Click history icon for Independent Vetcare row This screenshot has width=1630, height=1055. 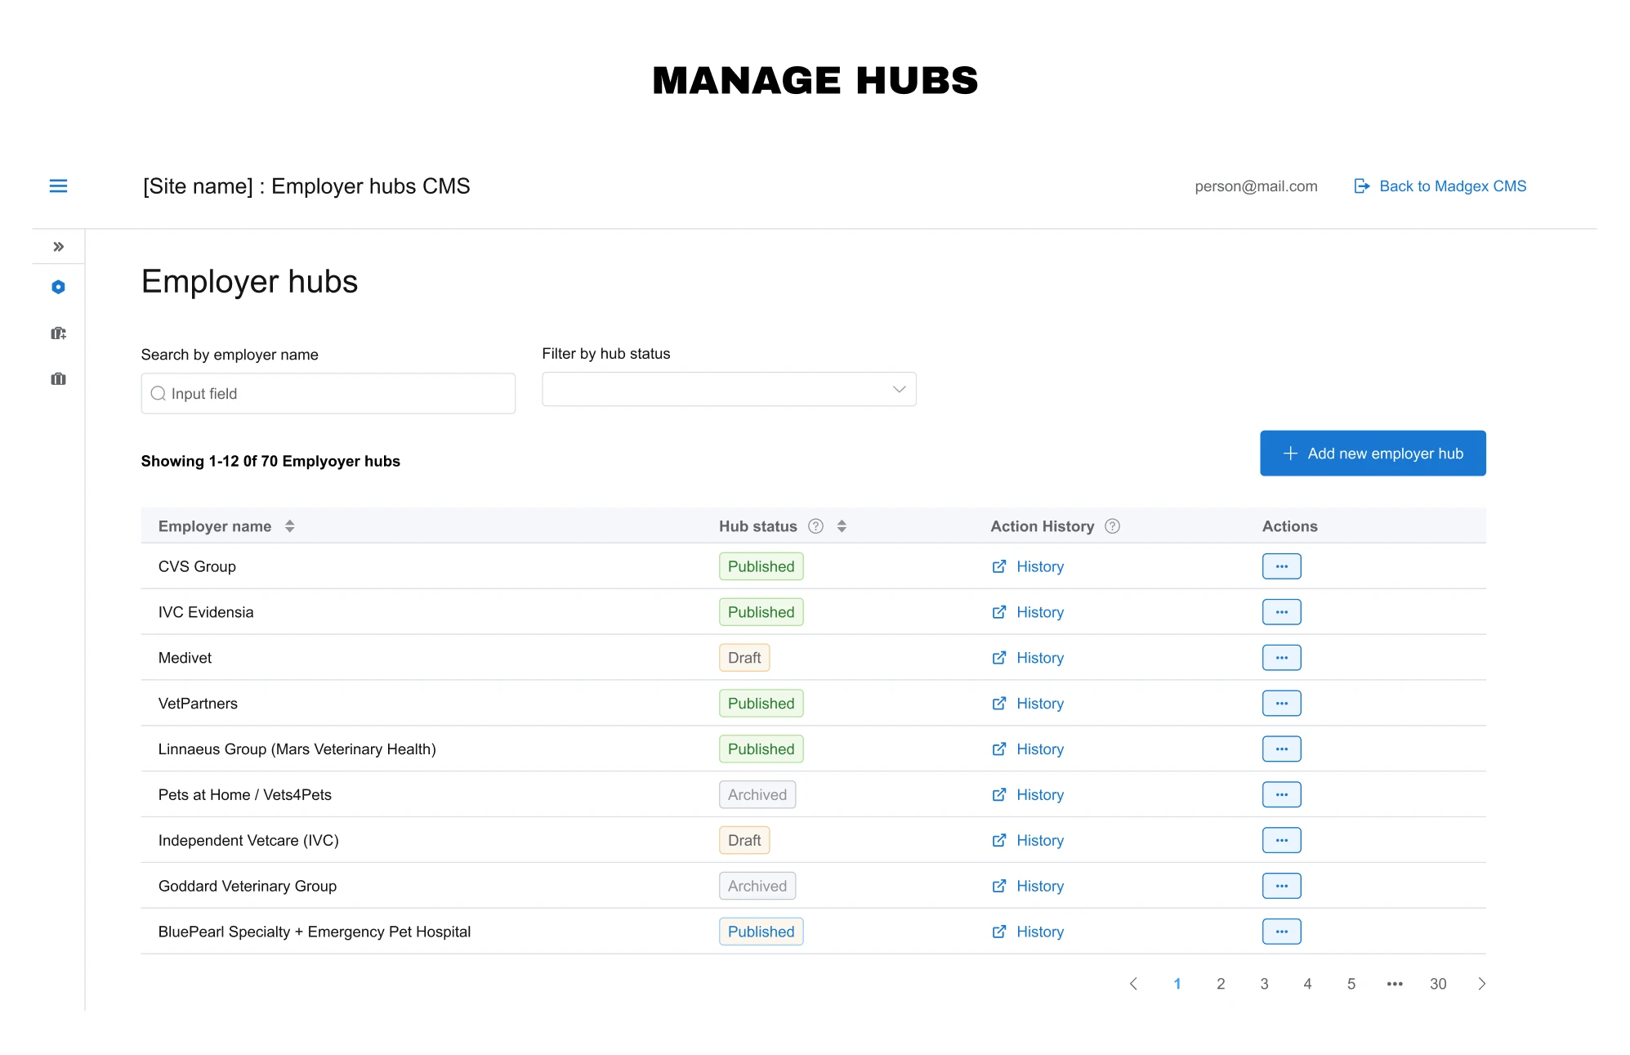[998, 840]
